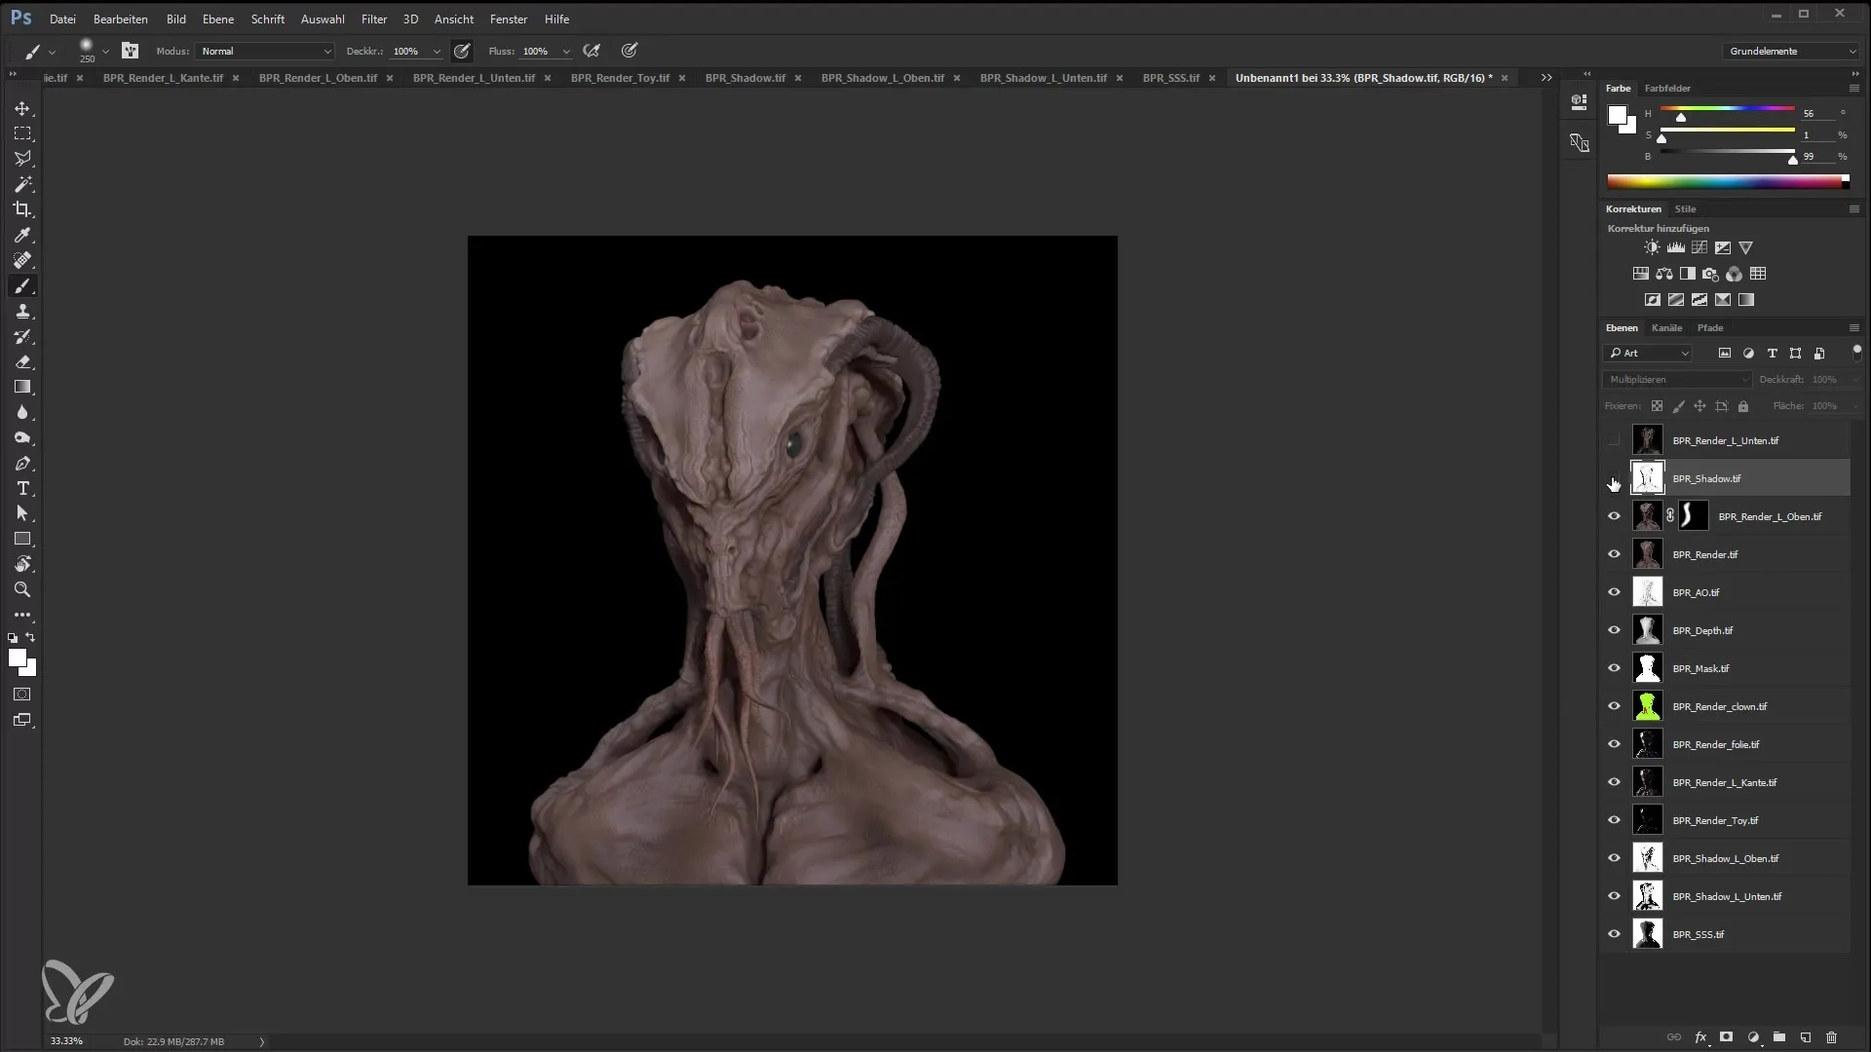Hide the BPR_Depth.tif layer
1871x1052 pixels.
pos(1614,630)
